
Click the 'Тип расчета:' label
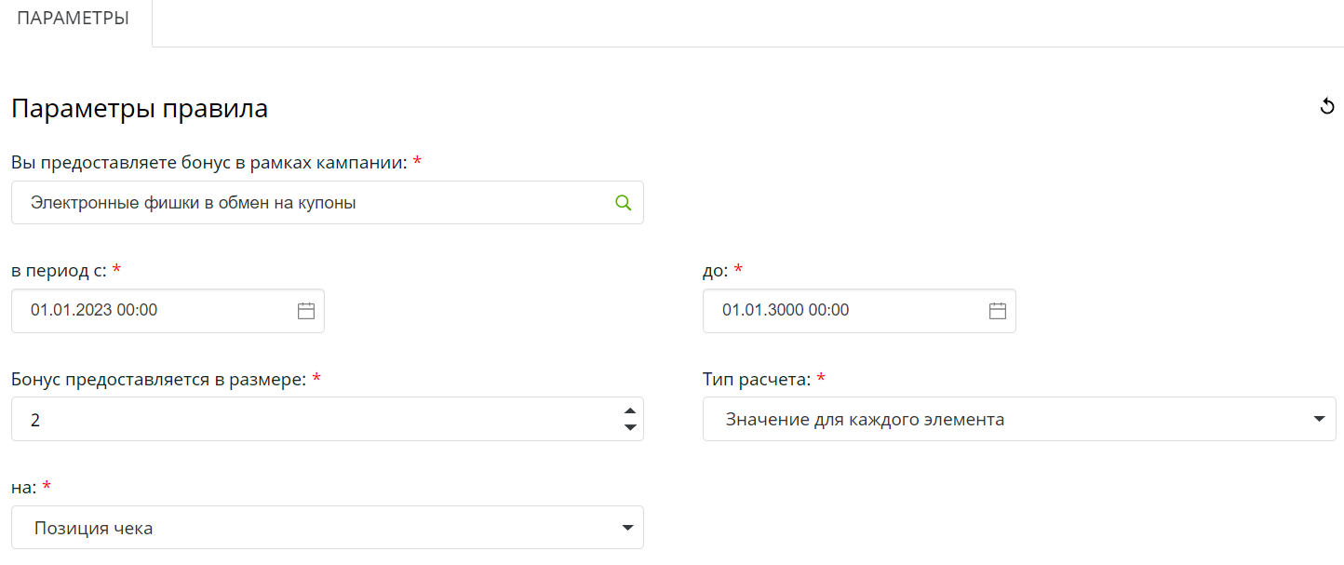pyautogui.click(x=758, y=380)
